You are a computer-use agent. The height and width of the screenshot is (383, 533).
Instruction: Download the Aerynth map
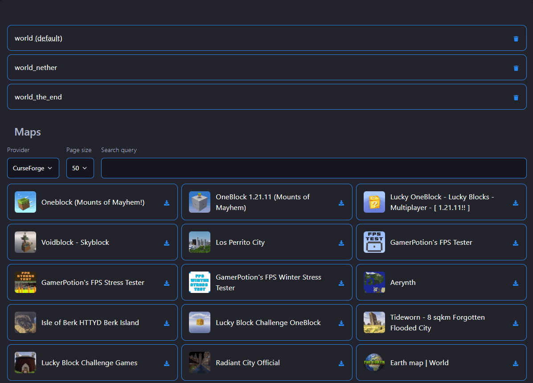515,283
